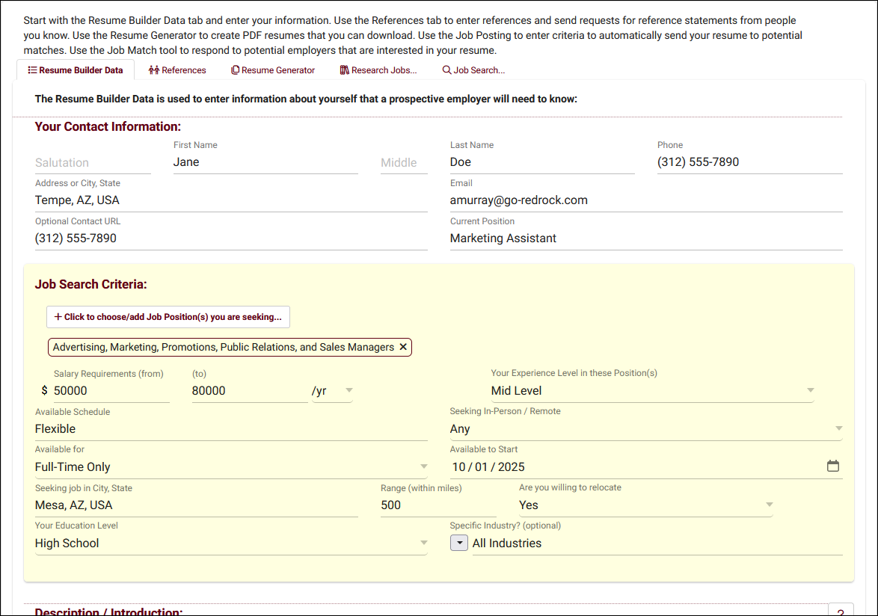
Task: Change the willing to relocate selection
Action: click(645, 505)
